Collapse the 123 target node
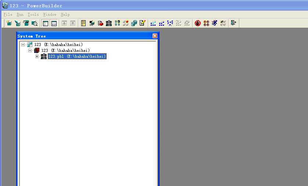Viewport: 308px width, 186px height. point(30,50)
